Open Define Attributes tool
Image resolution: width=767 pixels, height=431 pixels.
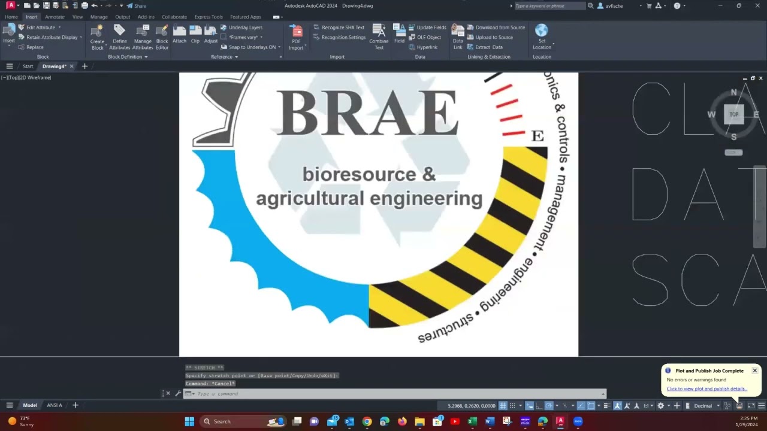(x=119, y=37)
